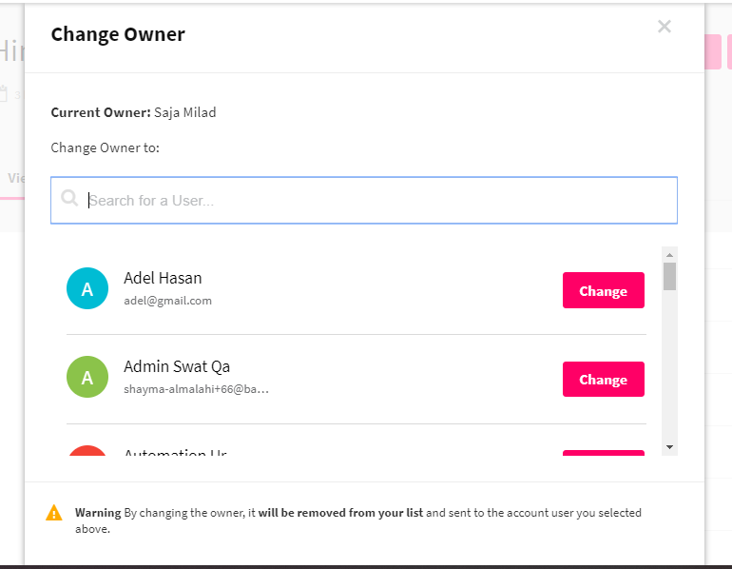Click the Adel Hasan name label

pos(163,278)
